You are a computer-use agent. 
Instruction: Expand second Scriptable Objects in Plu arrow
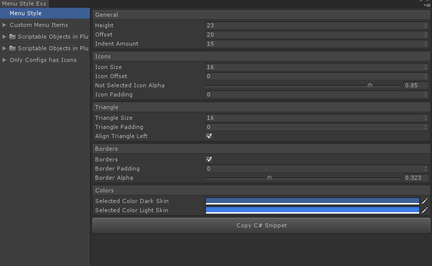point(5,48)
